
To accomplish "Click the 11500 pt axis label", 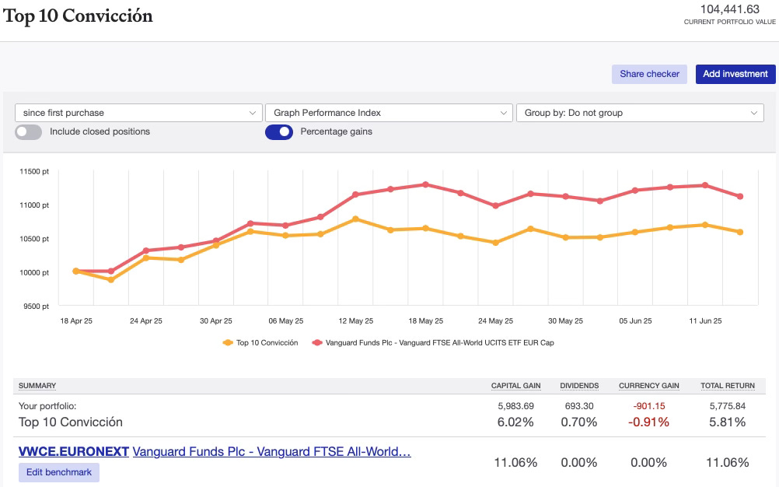I will pyautogui.click(x=34, y=171).
